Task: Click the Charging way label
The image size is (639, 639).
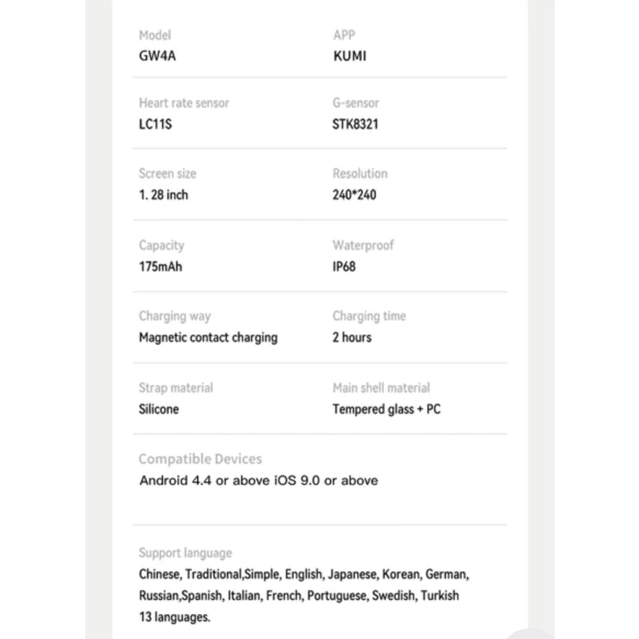Action: (175, 316)
